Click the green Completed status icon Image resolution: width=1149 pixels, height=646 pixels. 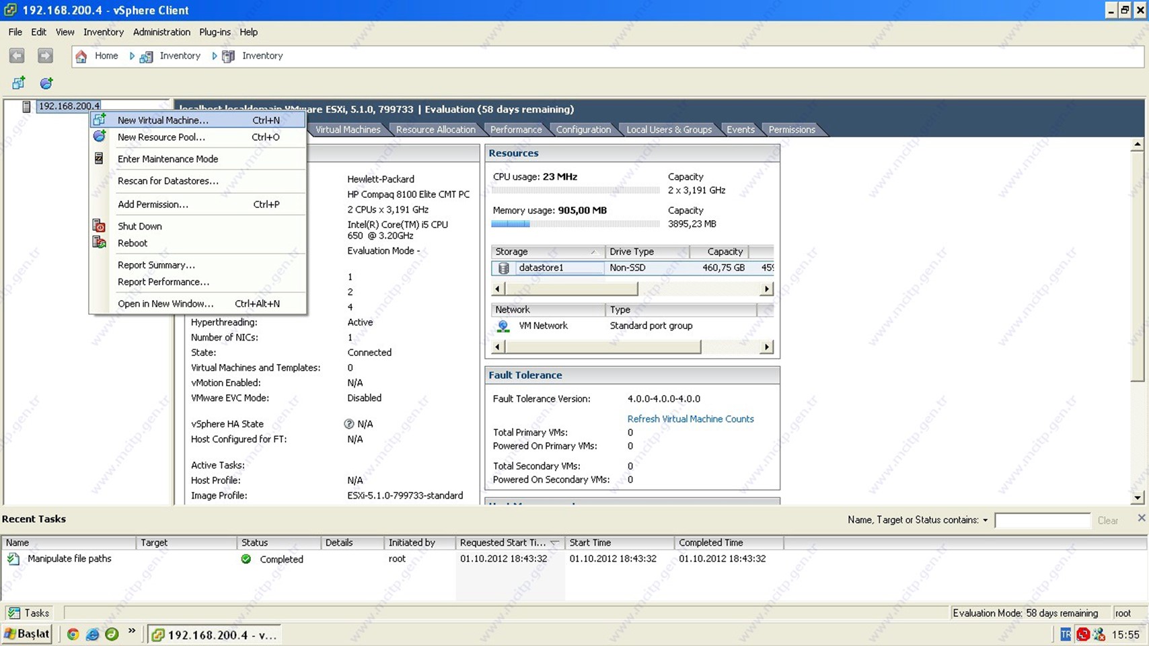pos(246,559)
